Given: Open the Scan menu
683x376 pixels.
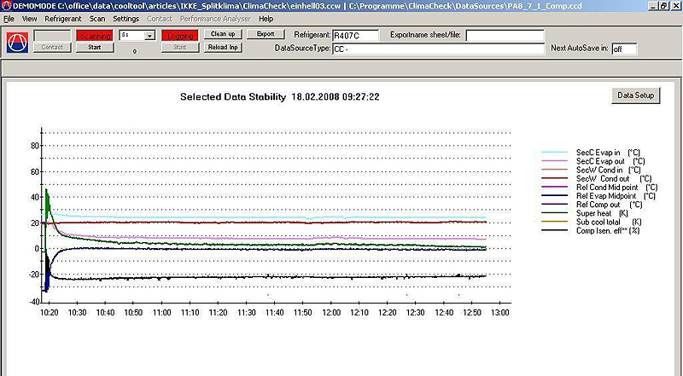Looking at the screenshot, I should (97, 18).
